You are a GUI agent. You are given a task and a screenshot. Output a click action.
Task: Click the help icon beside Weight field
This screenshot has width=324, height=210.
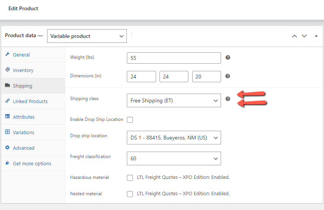(x=228, y=58)
